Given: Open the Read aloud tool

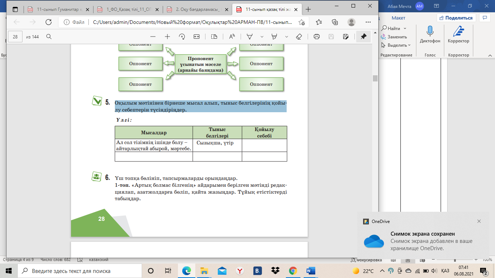Looking at the screenshot, I should [232, 37].
